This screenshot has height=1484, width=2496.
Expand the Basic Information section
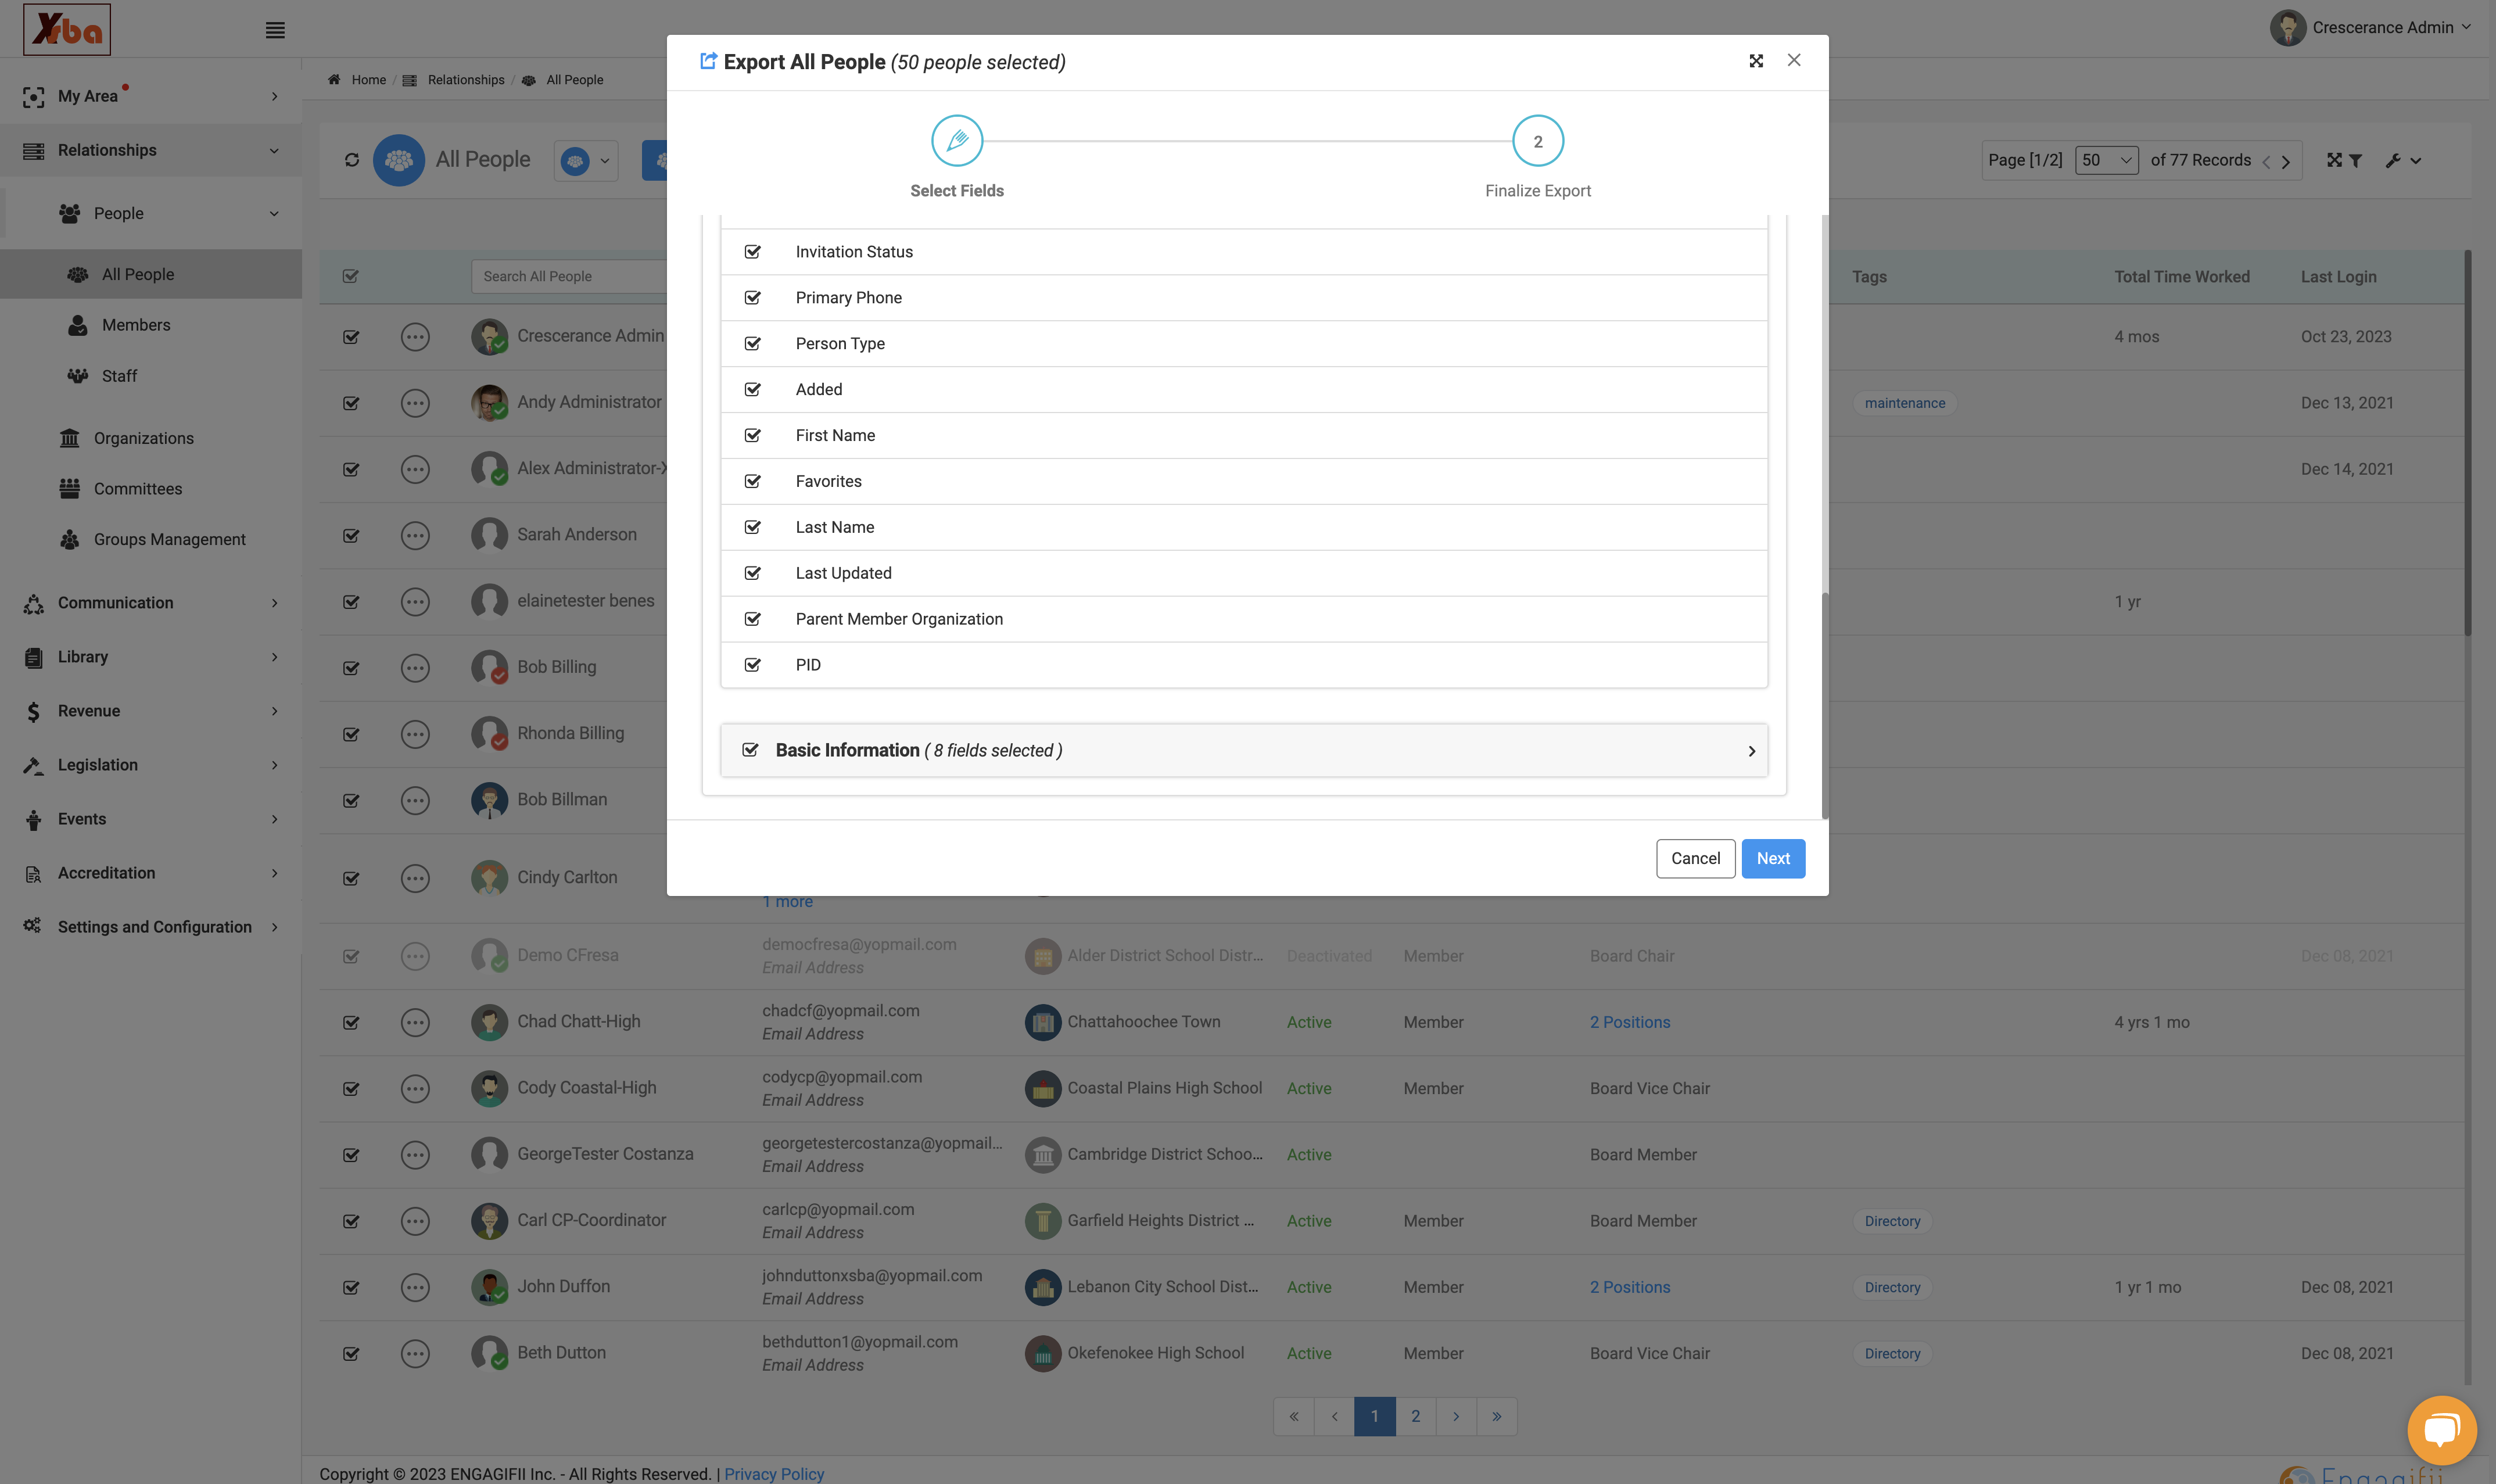(x=1751, y=751)
